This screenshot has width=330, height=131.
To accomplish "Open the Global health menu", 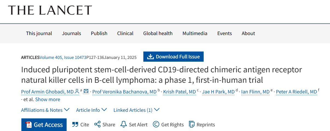I will (x=158, y=33).
